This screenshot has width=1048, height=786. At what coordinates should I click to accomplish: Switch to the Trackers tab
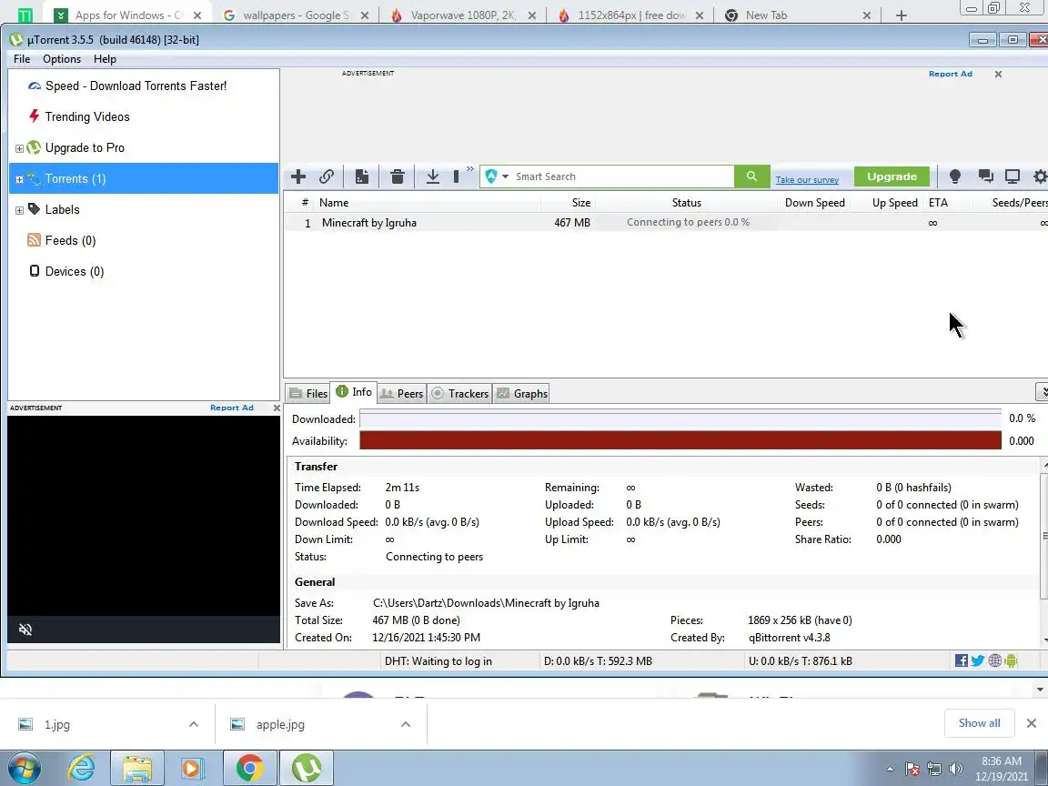click(x=459, y=394)
